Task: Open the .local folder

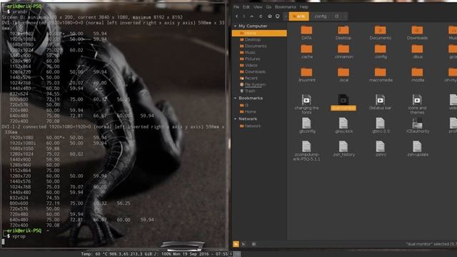Action: (x=343, y=75)
